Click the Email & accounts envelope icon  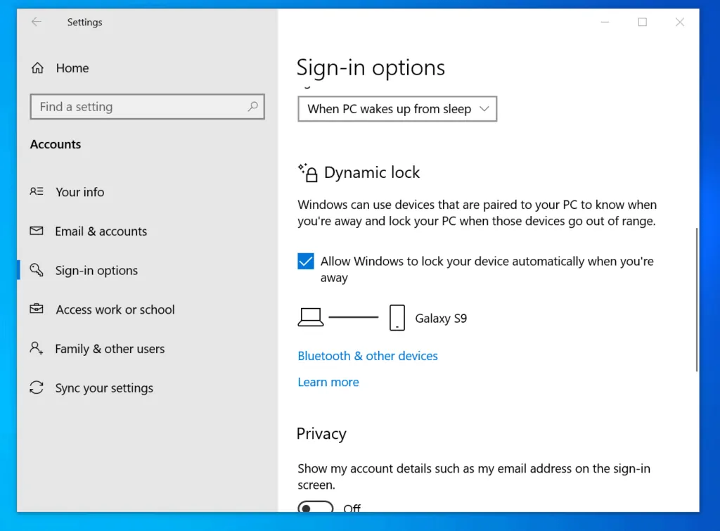pyautogui.click(x=37, y=231)
